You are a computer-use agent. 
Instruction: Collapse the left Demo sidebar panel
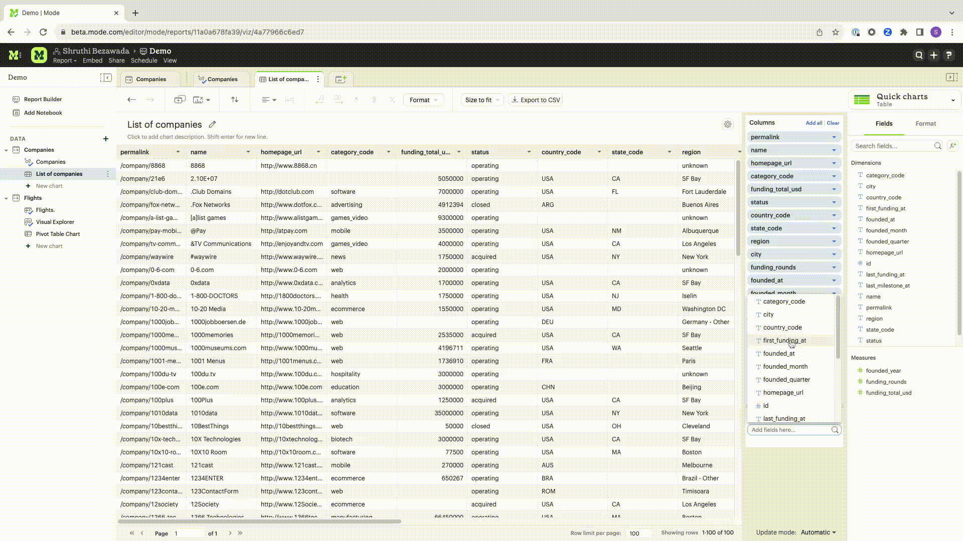click(106, 78)
